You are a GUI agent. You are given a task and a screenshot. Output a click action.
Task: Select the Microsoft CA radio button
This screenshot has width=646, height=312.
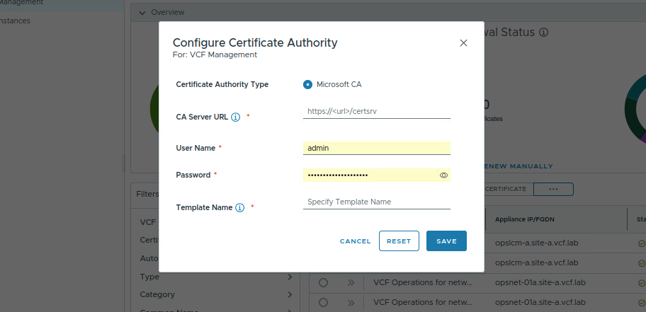pos(307,84)
